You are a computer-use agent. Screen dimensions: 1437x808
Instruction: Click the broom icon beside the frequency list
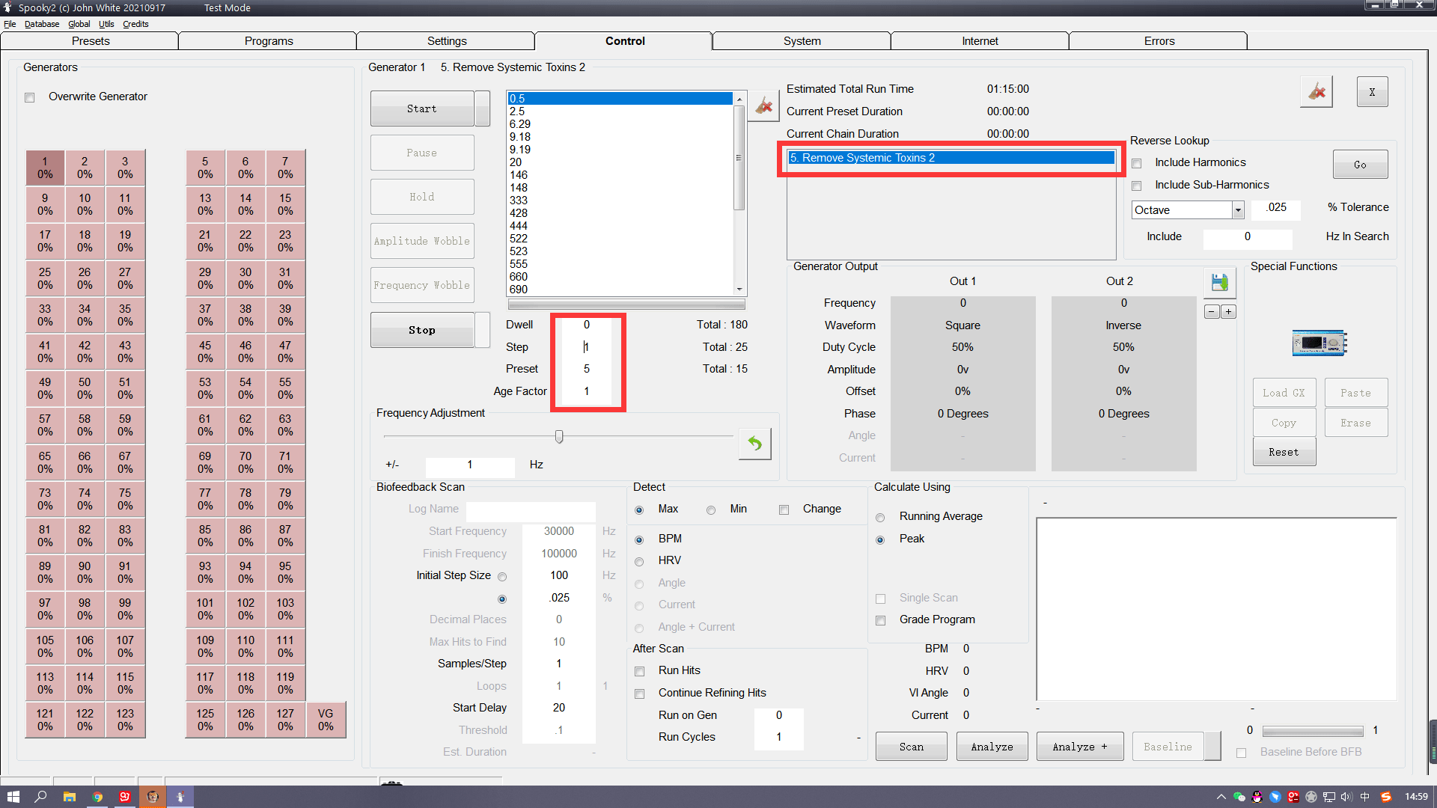pyautogui.click(x=763, y=105)
